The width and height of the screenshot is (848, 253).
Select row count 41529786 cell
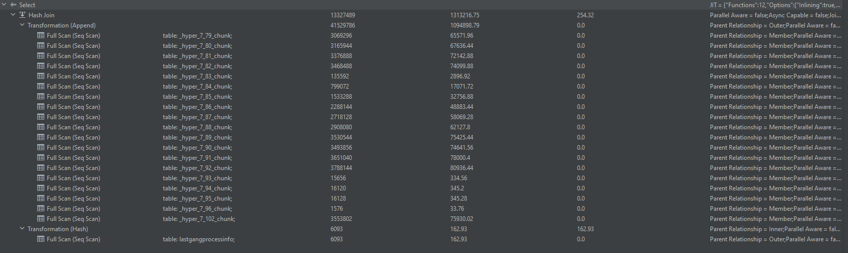coord(343,25)
